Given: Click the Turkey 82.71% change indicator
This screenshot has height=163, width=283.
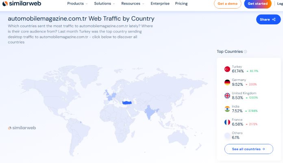Looking at the screenshot, I should point(253,71).
